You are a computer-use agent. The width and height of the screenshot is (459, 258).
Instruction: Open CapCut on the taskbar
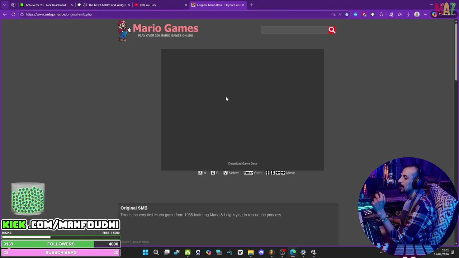(240, 253)
